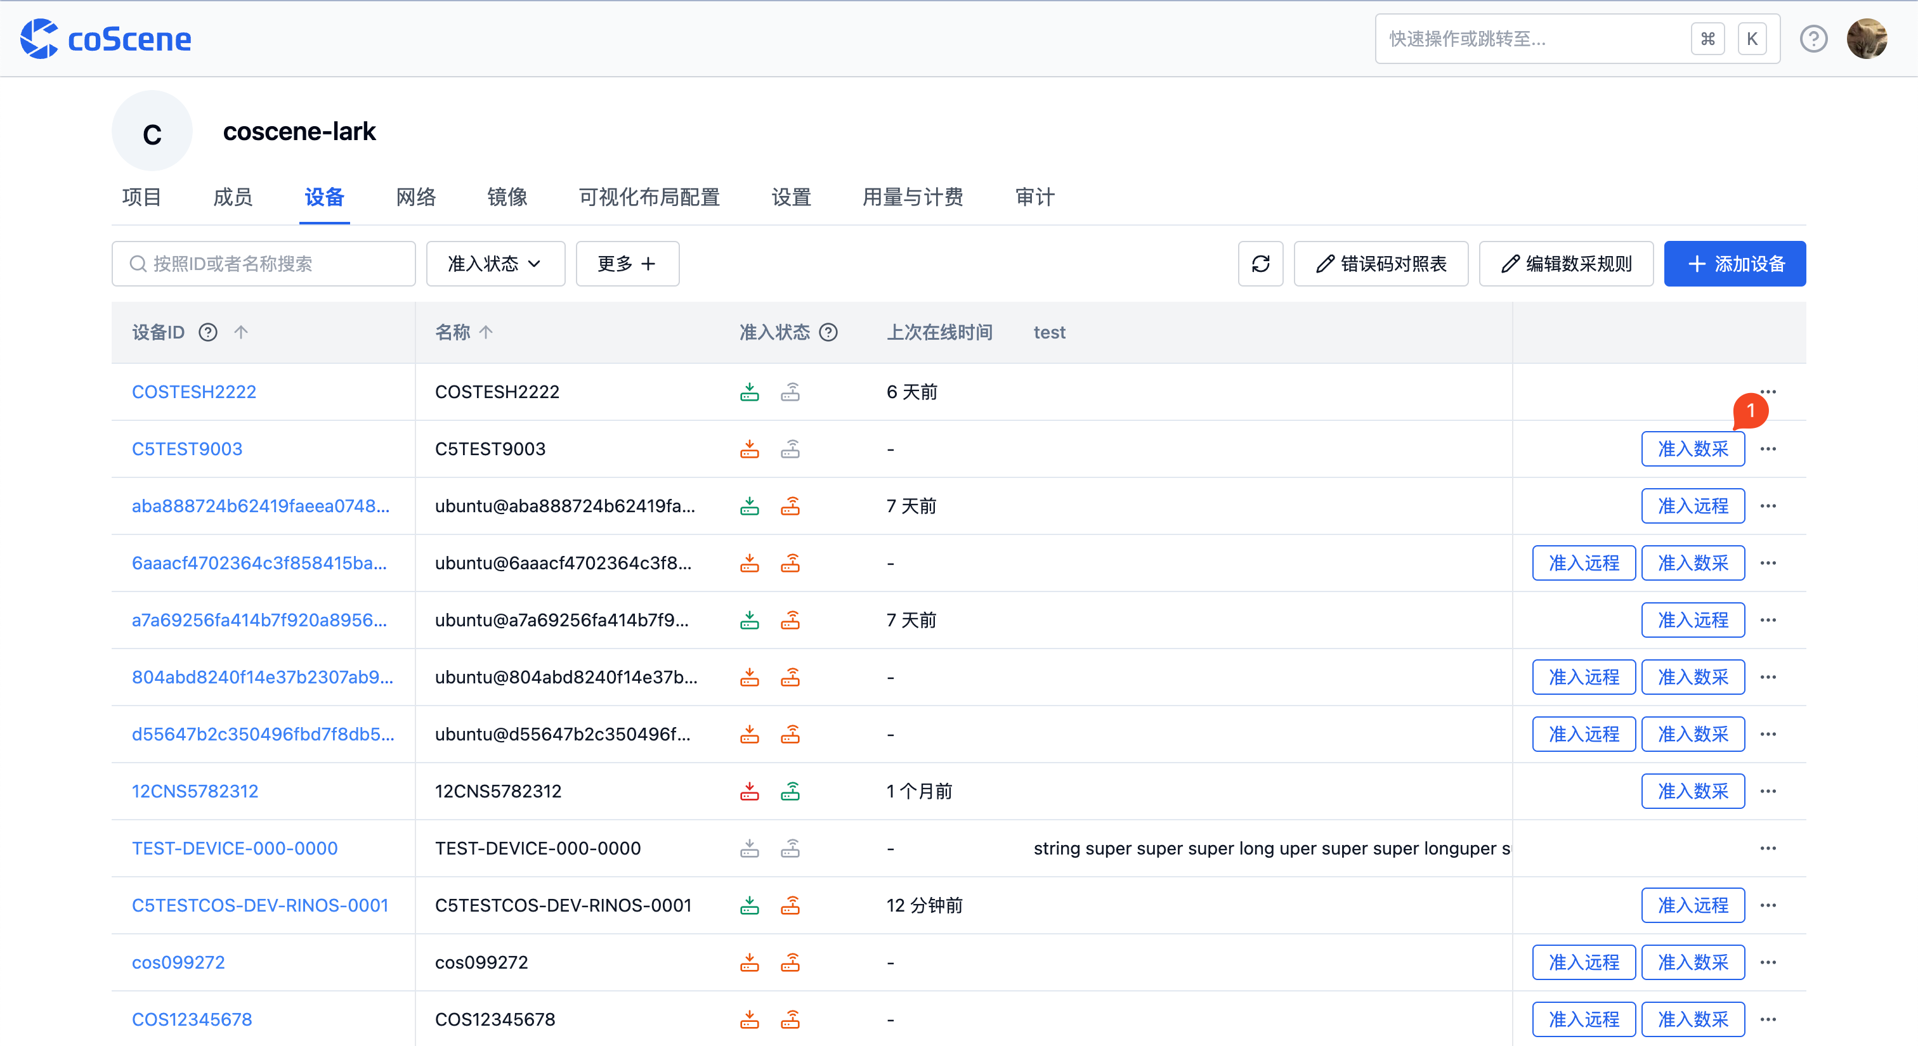Focus the 快速操作或跳转至 quick search box

(x=1578, y=39)
